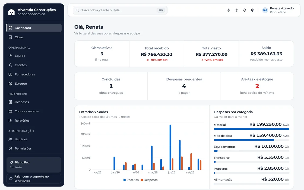Click the search field Buscar obra
Screen dimensions: 304x190
coord(120,10)
